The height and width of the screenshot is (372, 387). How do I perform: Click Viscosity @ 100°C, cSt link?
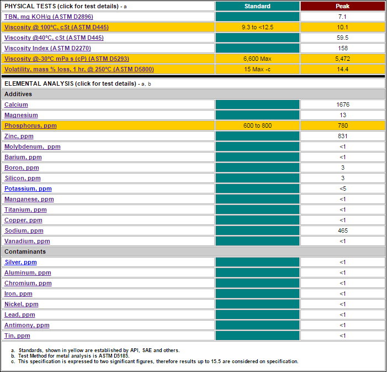[x=56, y=27]
